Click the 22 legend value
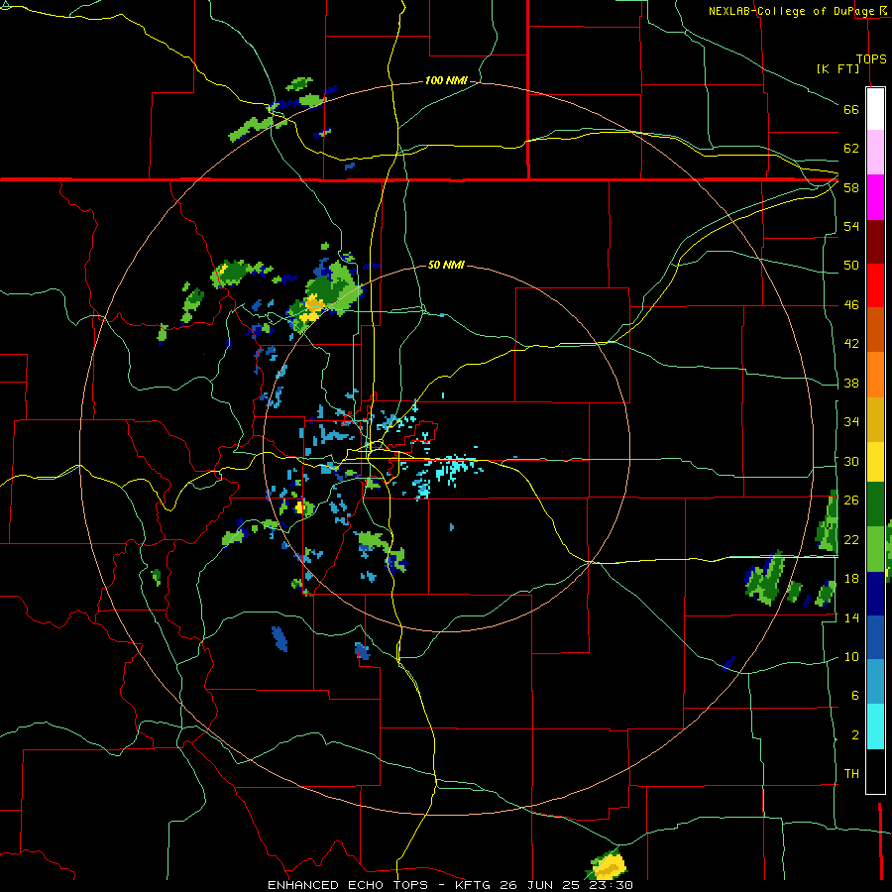Viewport: 892px width, 892px height. point(851,539)
